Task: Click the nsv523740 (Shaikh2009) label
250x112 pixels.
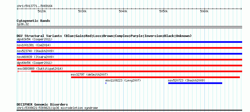Action: tap(35, 51)
